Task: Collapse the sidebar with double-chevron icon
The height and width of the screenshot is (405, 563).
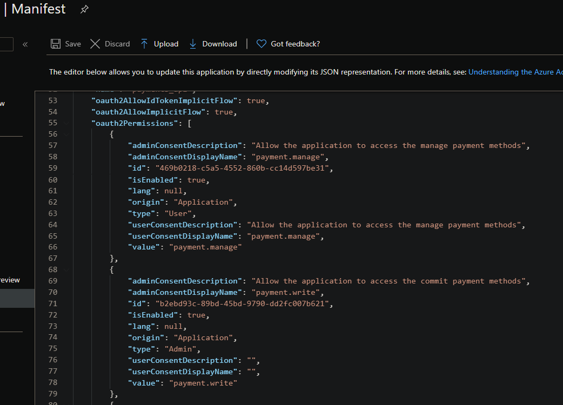Action: [x=25, y=44]
